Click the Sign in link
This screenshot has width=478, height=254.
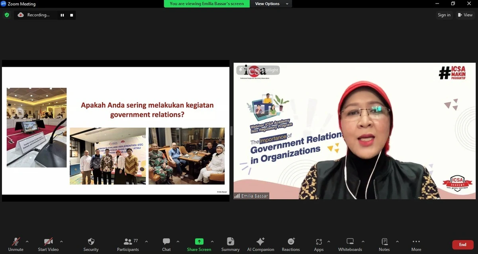coord(444,15)
